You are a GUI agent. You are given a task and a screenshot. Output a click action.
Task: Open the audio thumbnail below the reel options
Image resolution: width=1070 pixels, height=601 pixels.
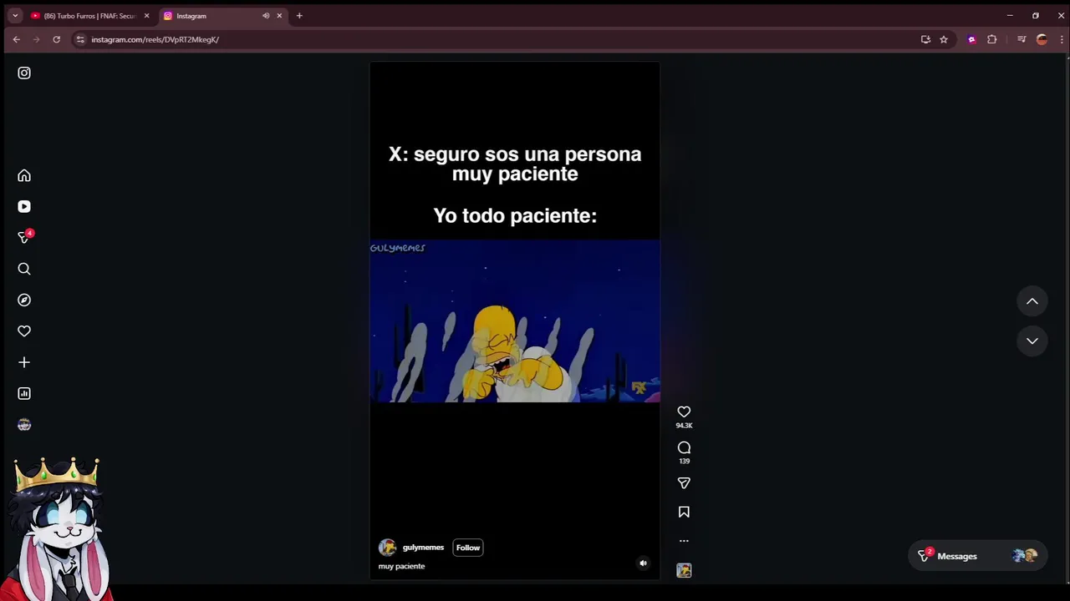pyautogui.click(x=684, y=570)
